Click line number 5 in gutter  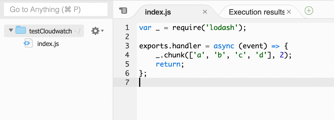click(x=127, y=64)
